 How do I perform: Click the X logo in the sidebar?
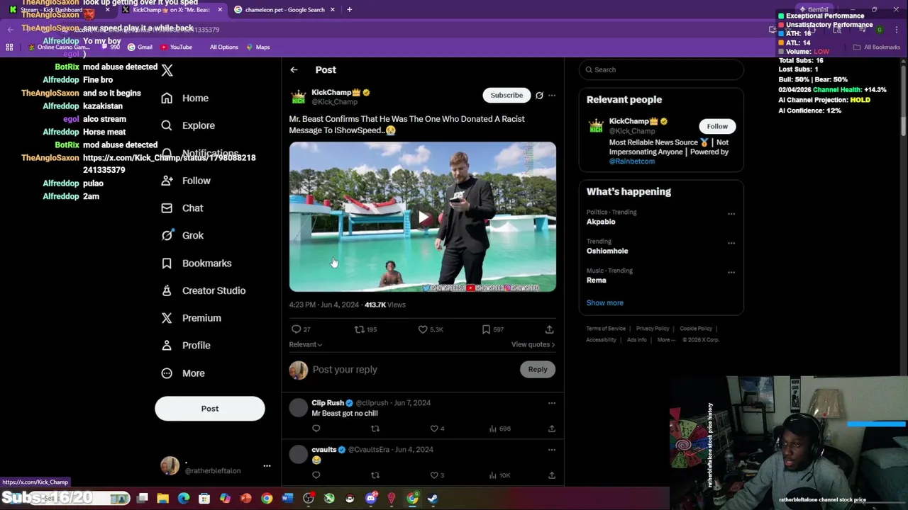coord(167,70)
